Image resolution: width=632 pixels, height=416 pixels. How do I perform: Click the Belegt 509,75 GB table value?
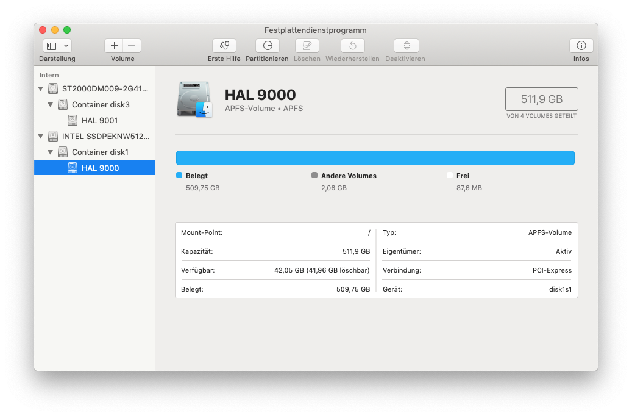click(x=353, y=289)
